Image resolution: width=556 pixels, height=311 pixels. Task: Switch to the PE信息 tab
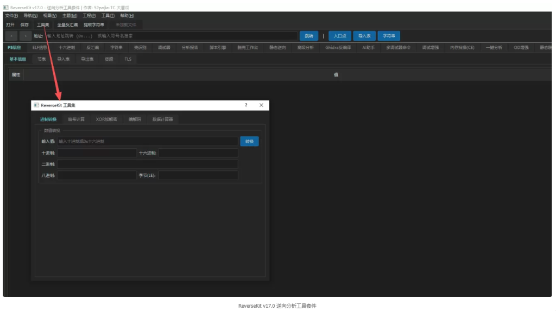(14, 48)
